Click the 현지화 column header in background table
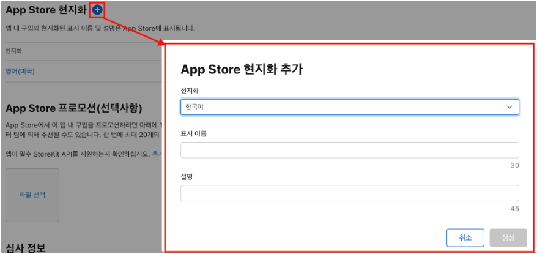Image resolution: width=537 pixels, height=254 pixels. [13, 51]
